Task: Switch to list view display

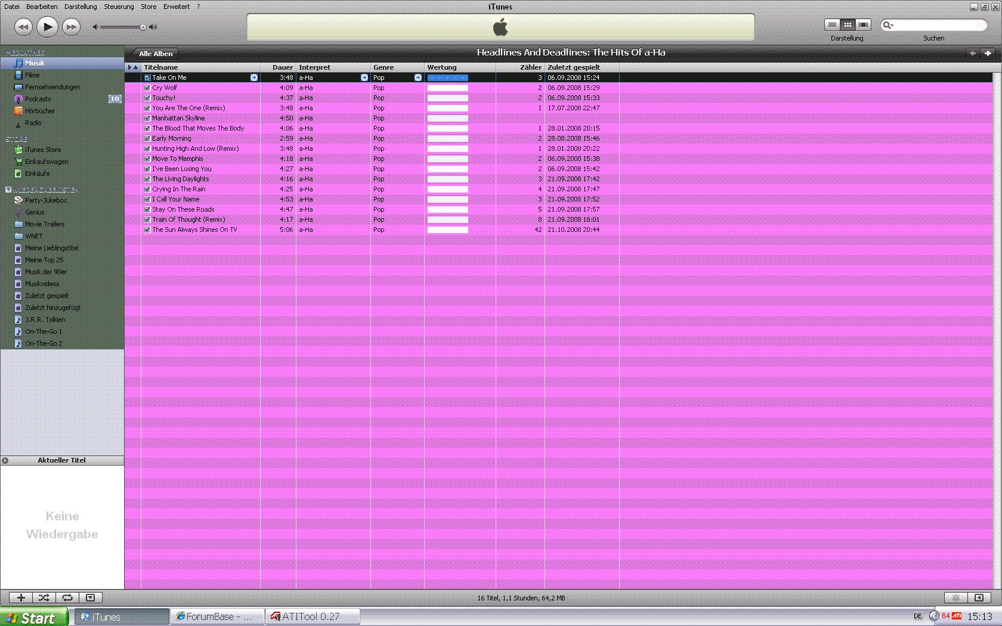Action: (832, 24)
